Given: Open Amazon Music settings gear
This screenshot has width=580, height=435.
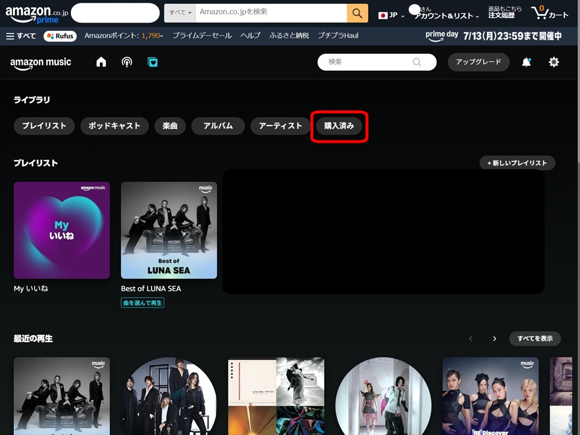Looking at the screenshot, I should pyautogui.click(x=554, y=62).
